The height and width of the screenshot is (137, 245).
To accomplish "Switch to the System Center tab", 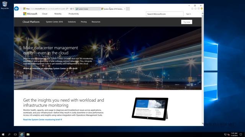I will coord(88,9).
